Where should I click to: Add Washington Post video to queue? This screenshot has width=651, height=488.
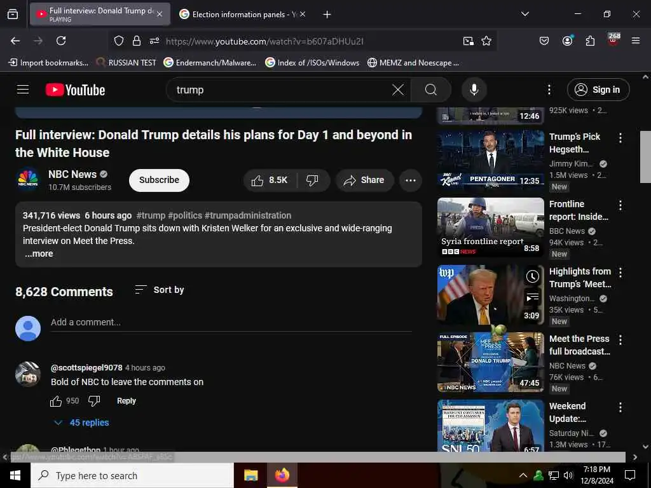pyautogui.click(x=532, y=297)
